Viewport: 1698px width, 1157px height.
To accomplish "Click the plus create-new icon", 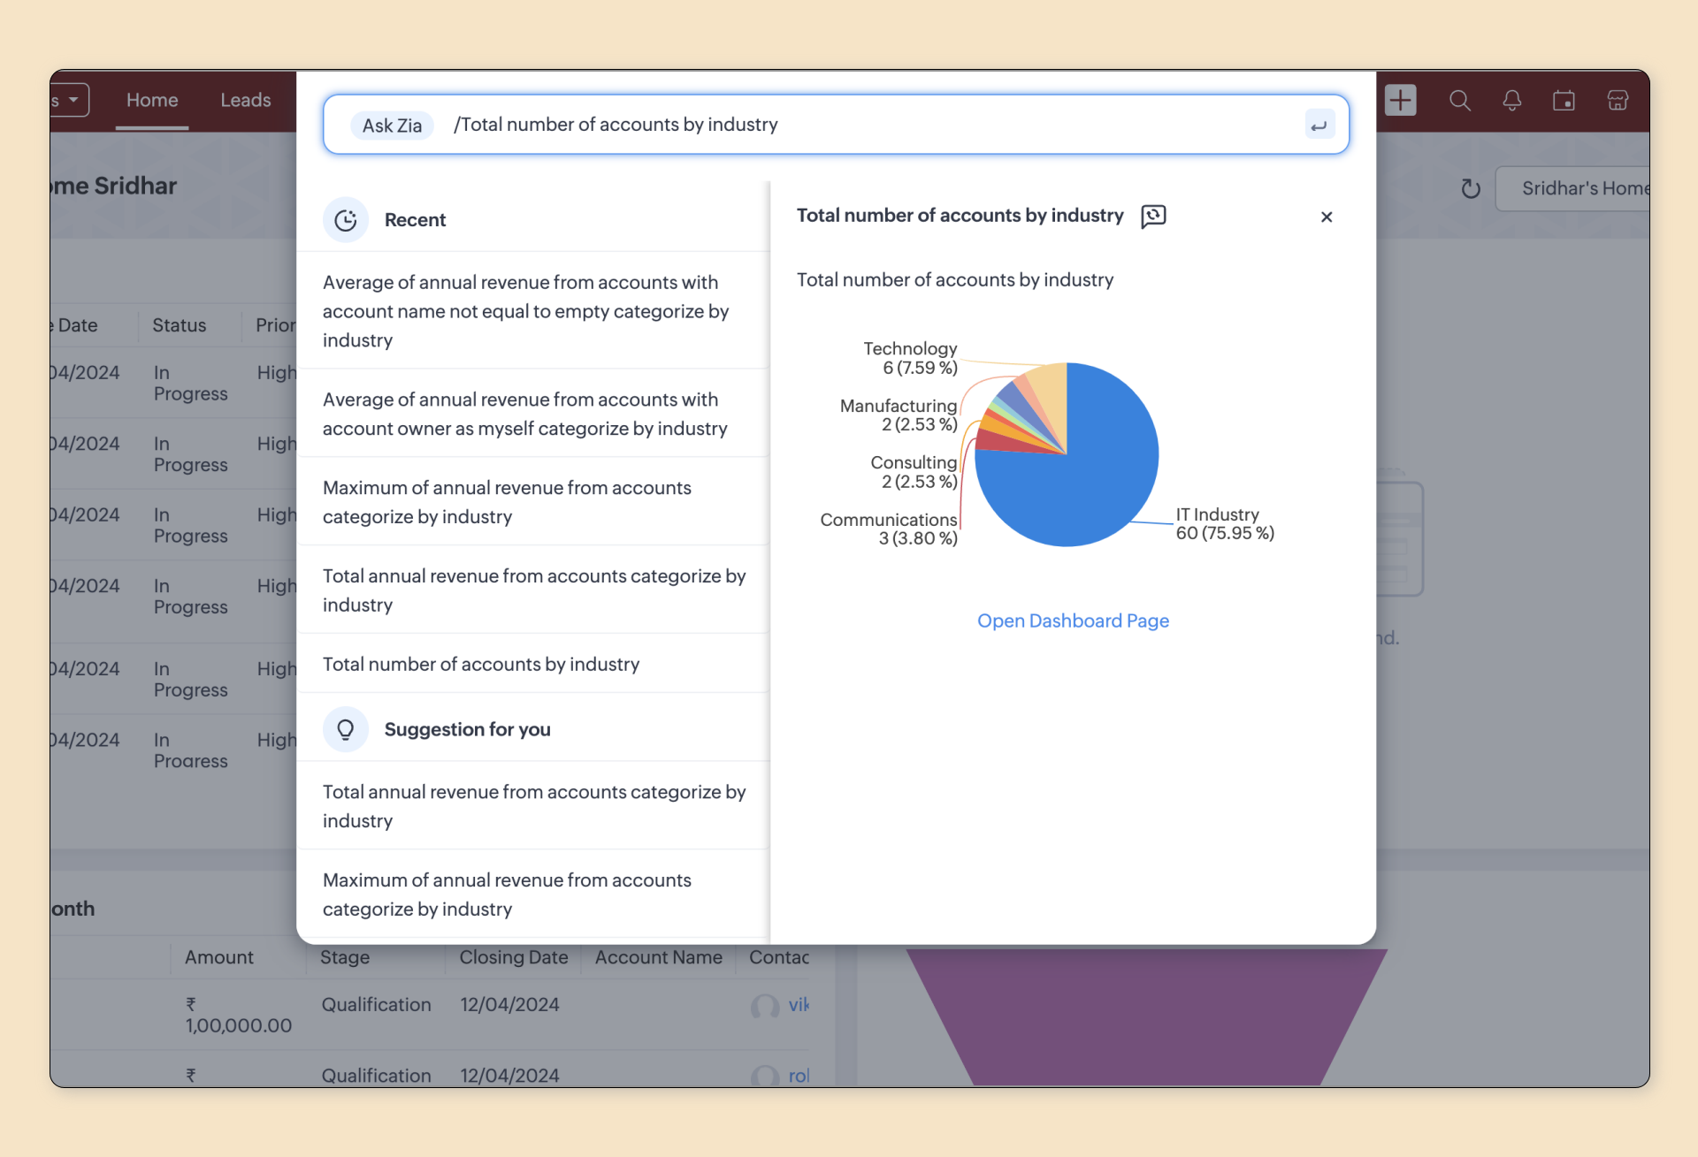I will pyautogui.click(x=1400, y=101).
